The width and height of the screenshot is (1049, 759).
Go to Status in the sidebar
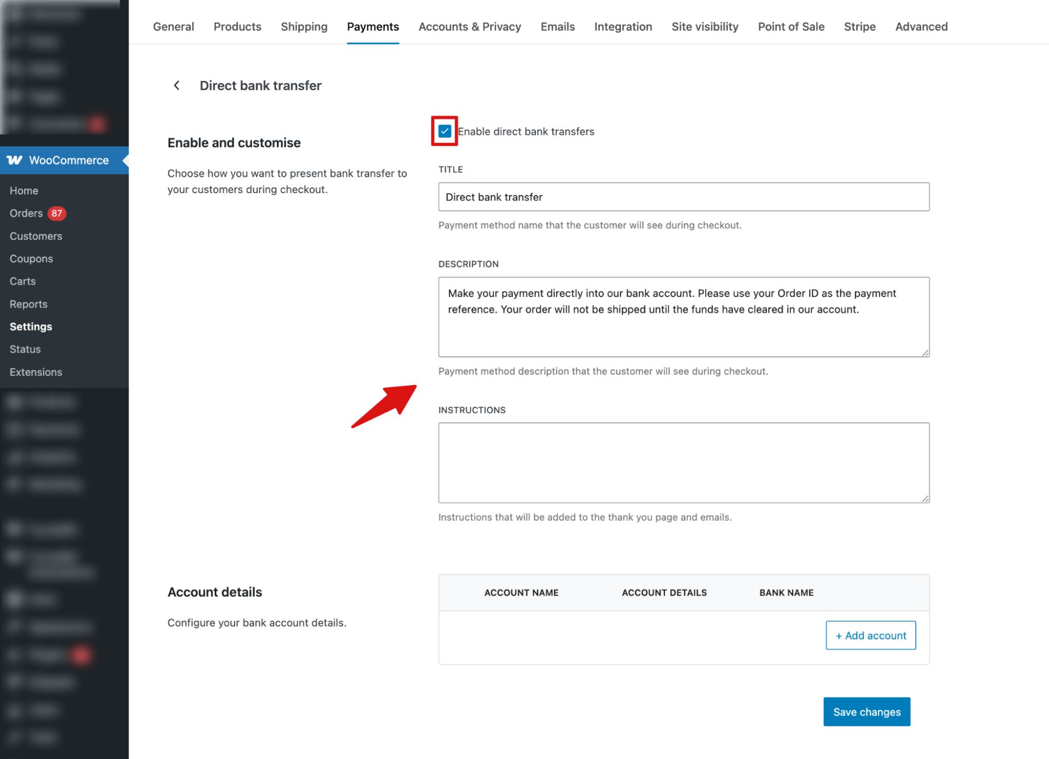pyautogui.click(x=24, y=349)
